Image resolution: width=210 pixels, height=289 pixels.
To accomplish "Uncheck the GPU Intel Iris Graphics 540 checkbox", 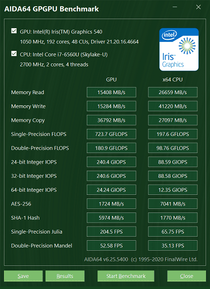I will (x=14, y=31).
